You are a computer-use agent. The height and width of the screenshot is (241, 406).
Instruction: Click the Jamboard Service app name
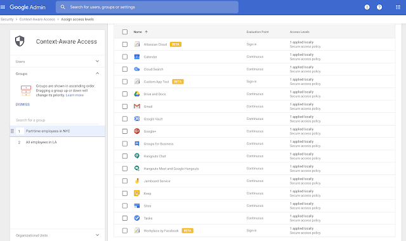click(x=157, y=181)
